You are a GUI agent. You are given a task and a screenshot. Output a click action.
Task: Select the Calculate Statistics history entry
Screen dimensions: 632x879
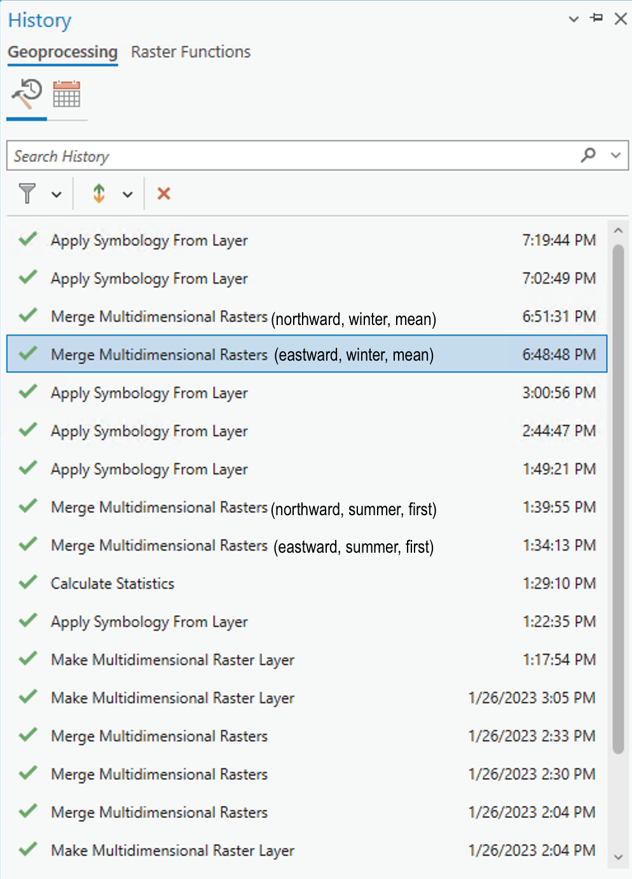point(307,583)
